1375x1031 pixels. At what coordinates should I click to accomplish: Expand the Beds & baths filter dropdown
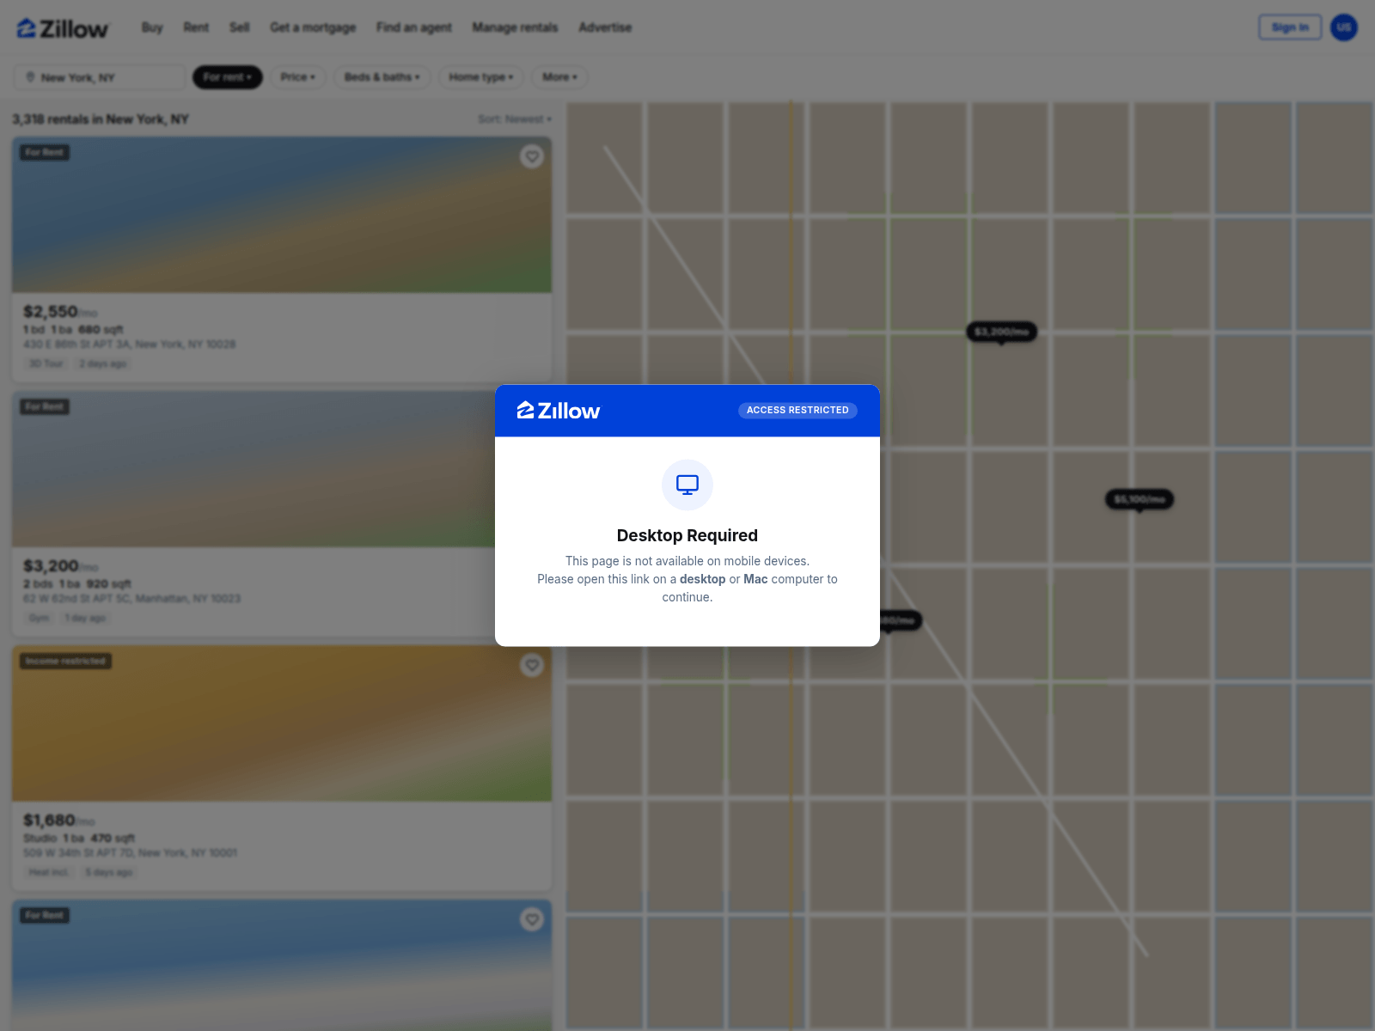[382, 77]
